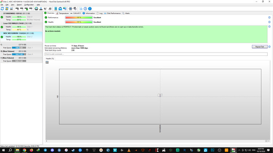Click the globe disk toolbar icon
Viewport: 273px width, 153px height.
click(x=36, y=9)
